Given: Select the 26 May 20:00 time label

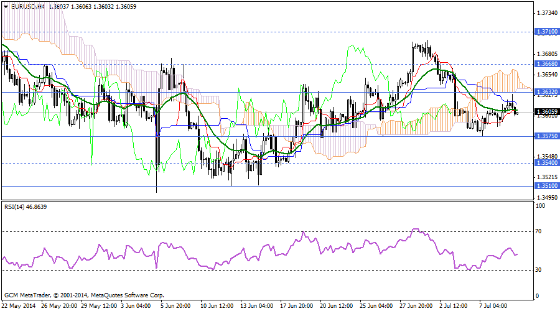Looking at the screenshot, I should pyautogui.click(x=59, y=306).
